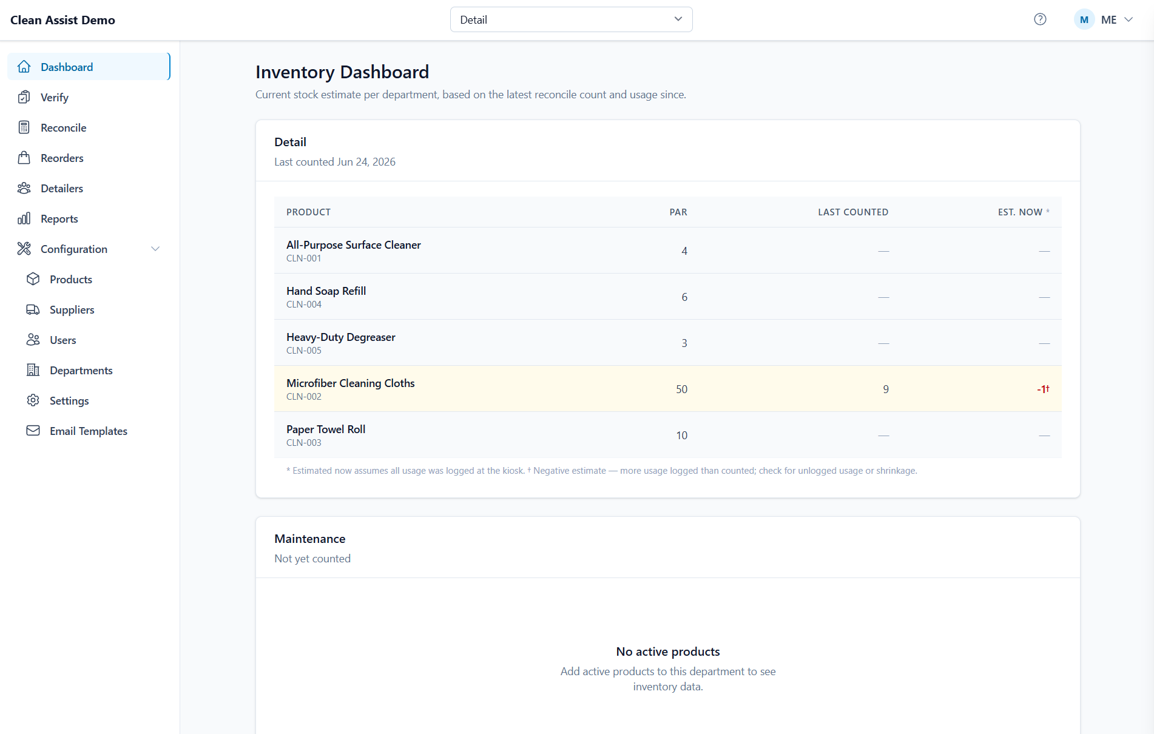Viewport: 1154px width, 734px height.
Task: Go to Detailers page
Action: coord(89,188)
